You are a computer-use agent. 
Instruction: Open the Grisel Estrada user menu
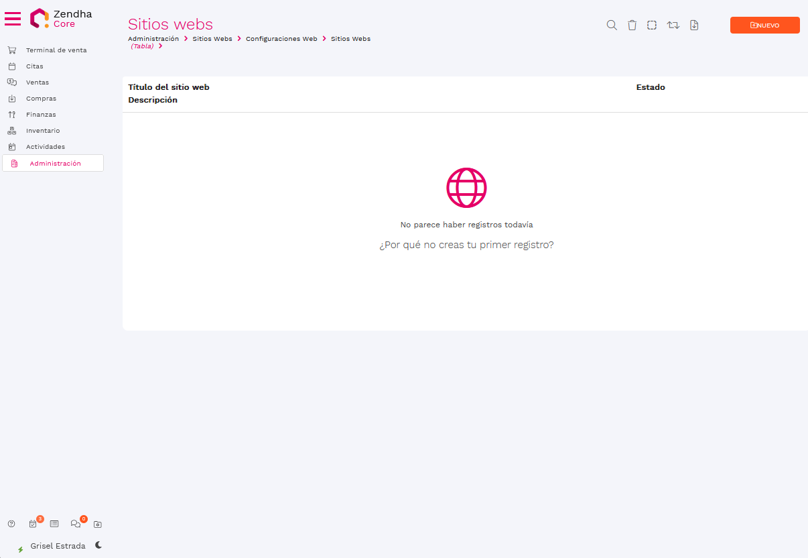pos(58,546)
